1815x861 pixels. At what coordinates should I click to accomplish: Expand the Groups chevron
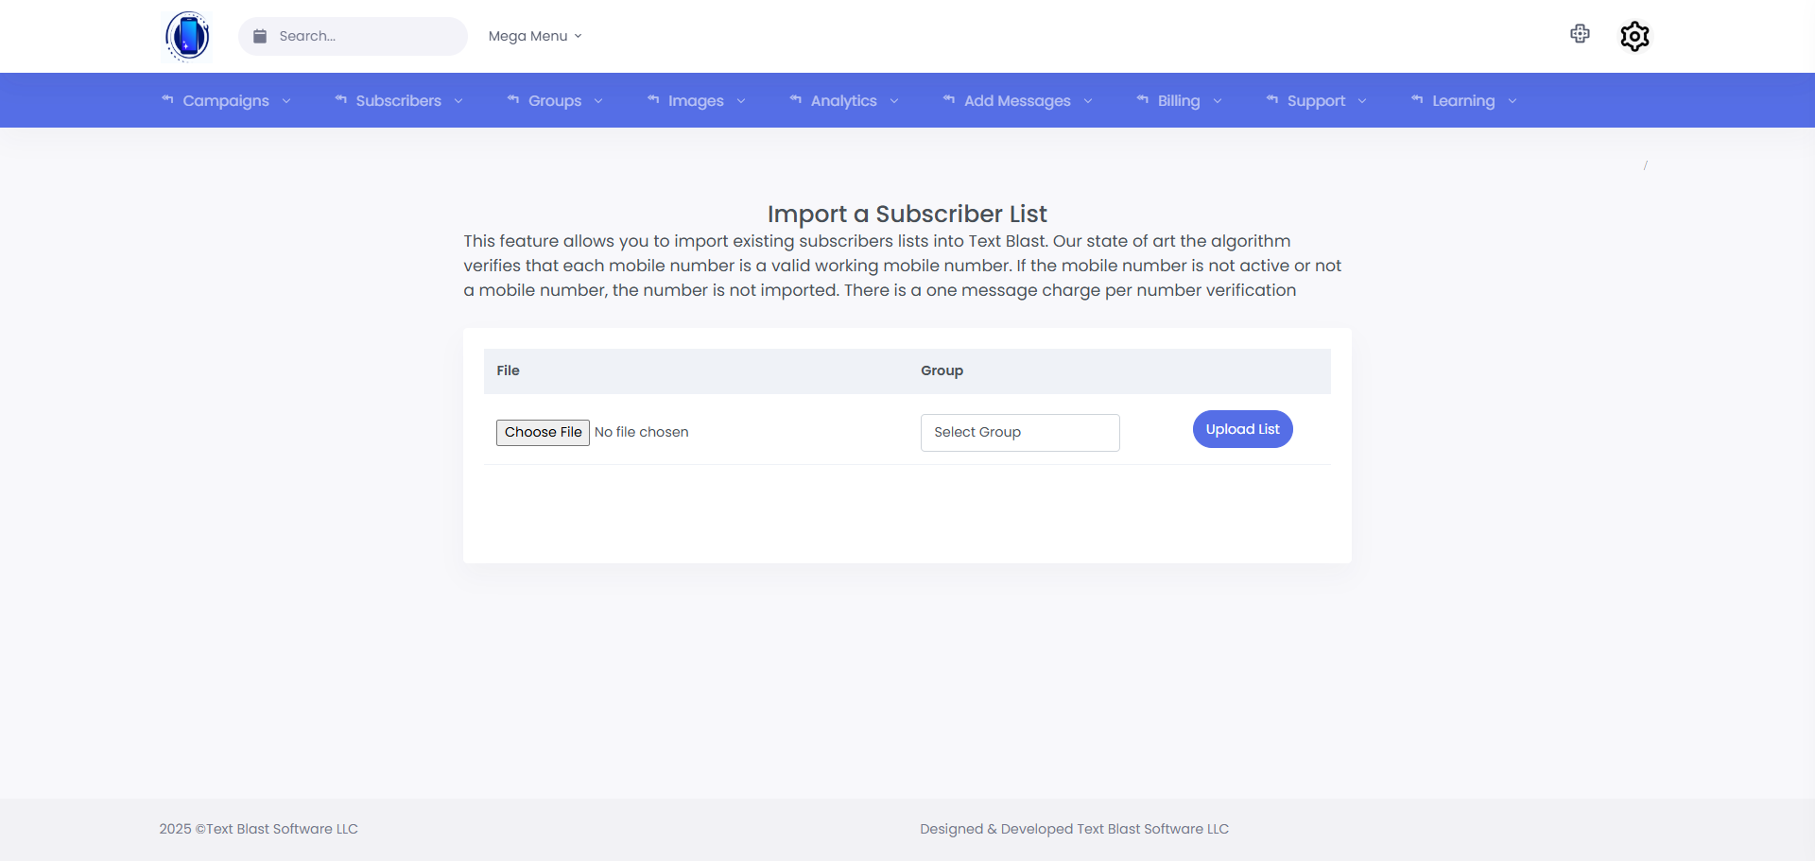pyautogui.click(x=598, y=101)
